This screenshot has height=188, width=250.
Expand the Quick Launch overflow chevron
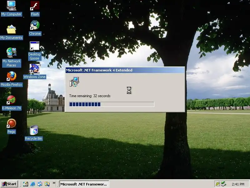pyautogui.click(x=54, y=183)
